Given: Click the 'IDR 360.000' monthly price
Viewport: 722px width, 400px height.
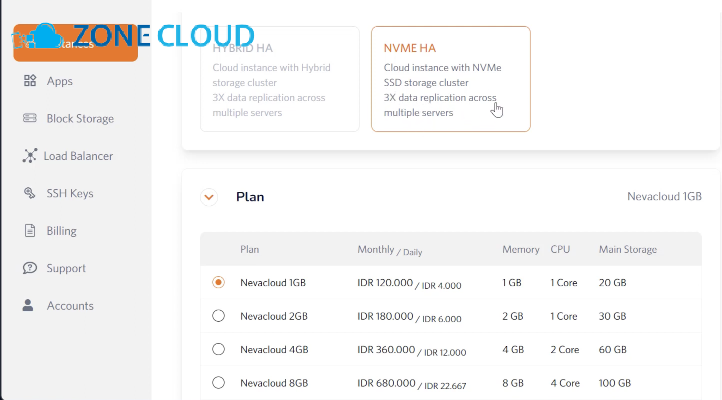Looking at the screenshot, I should point(386,349).
